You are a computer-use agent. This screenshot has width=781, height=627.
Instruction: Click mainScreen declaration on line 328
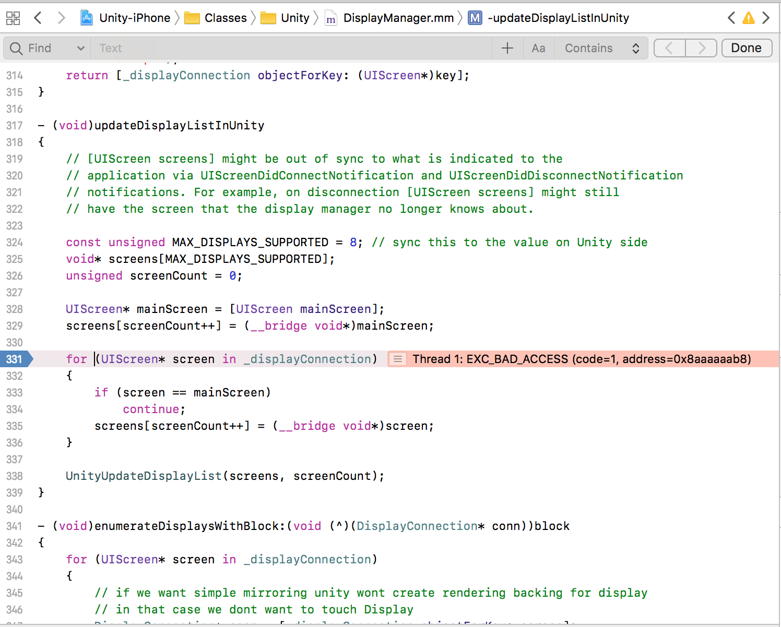172,309
